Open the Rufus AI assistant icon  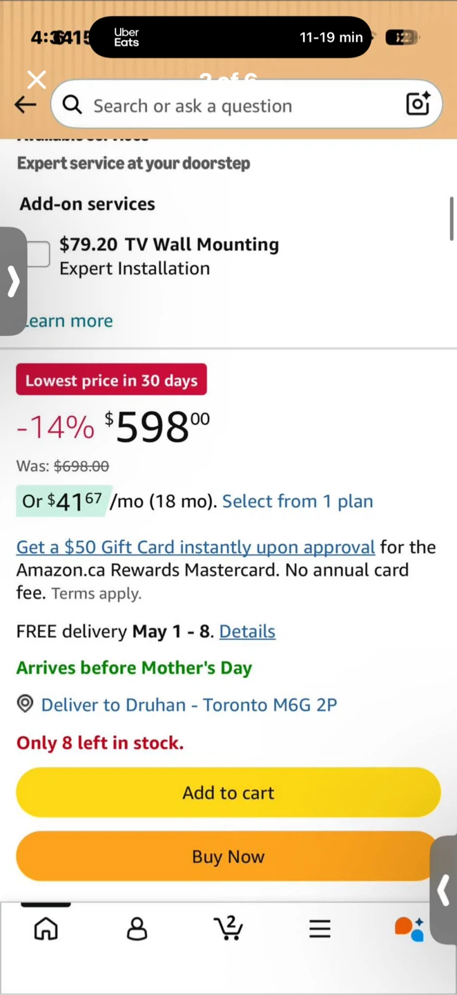[x=409, y=929]
